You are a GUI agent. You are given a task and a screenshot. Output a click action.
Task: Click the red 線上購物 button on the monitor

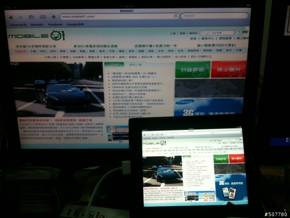click(x=229, y=69)
